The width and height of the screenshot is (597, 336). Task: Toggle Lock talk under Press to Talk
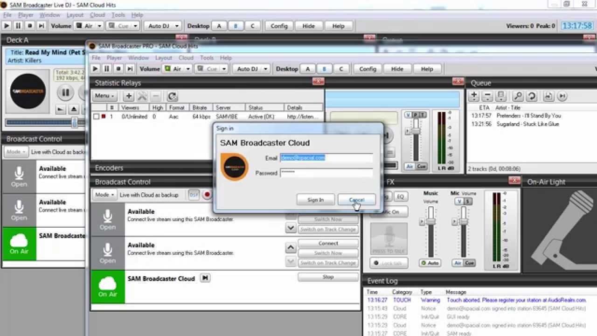pyautogui.click(x=389, y=263)
